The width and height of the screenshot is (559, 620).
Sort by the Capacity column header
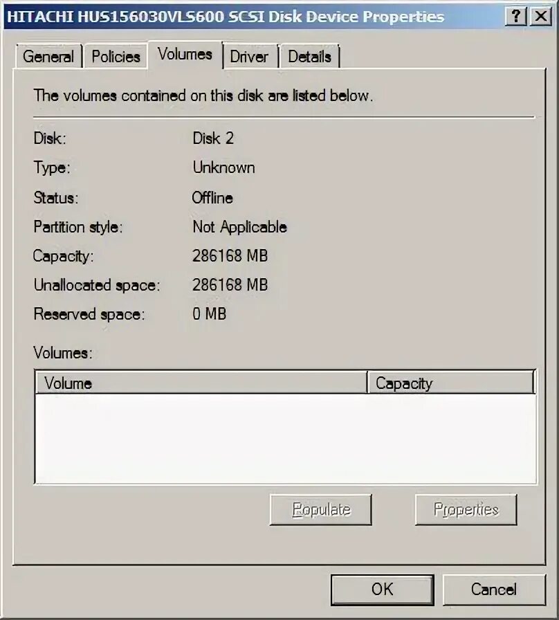451,383
